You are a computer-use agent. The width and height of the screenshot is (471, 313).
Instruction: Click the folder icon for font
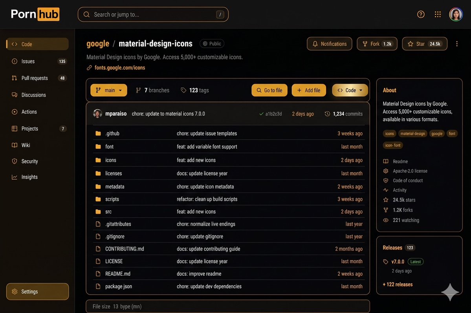(x=98, y=147)
